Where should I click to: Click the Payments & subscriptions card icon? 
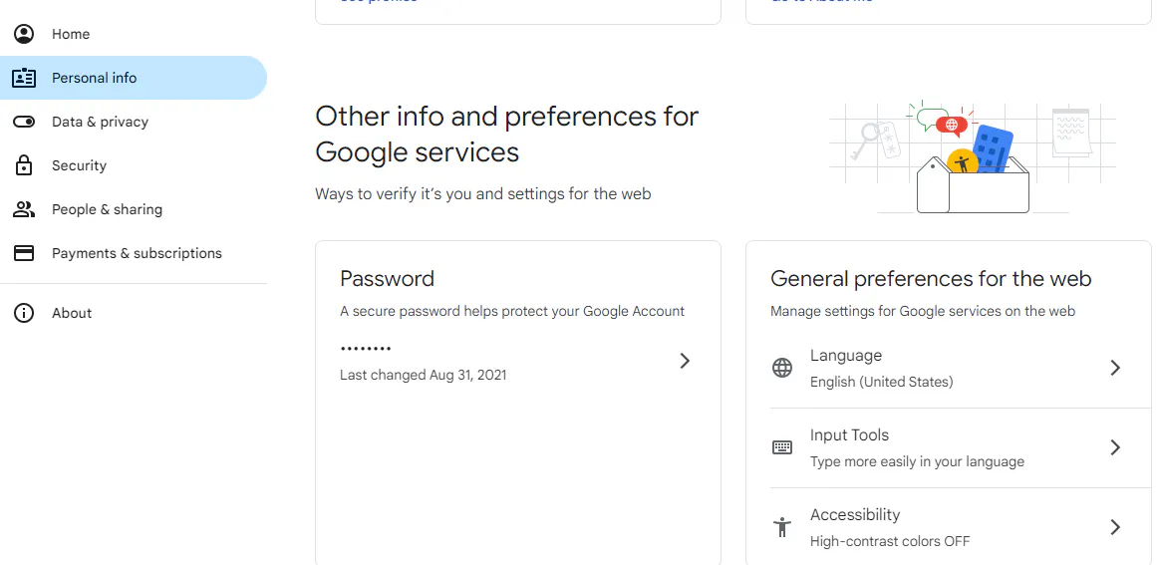24,253
